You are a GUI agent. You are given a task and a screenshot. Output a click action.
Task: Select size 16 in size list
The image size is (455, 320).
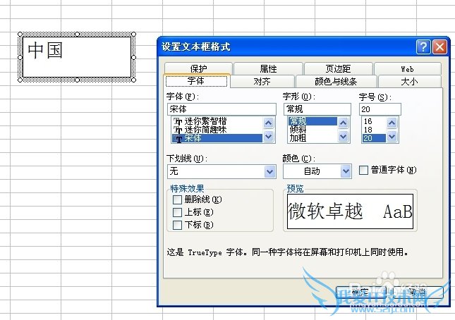click(x=374, y=121)
